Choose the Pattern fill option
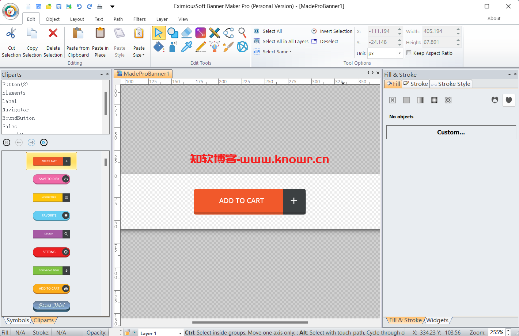This screenshot has height=336, width=519. [x=448, y=100]
